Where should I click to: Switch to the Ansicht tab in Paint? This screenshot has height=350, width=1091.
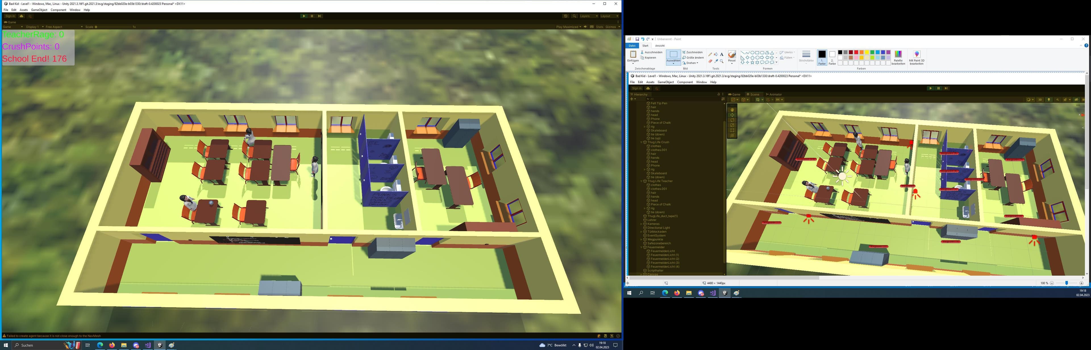point(660,46)
